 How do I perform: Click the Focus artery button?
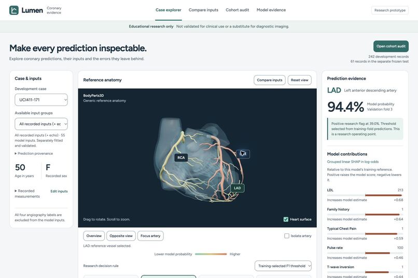pos(150,236)
